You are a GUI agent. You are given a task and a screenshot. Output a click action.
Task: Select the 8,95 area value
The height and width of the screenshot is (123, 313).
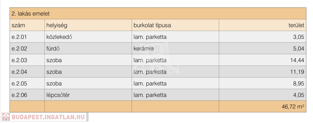[298, 84]
